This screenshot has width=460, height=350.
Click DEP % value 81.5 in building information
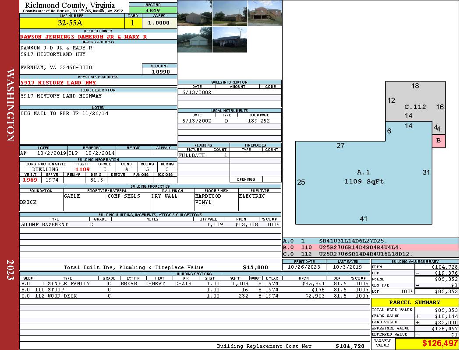coord(96,180)
